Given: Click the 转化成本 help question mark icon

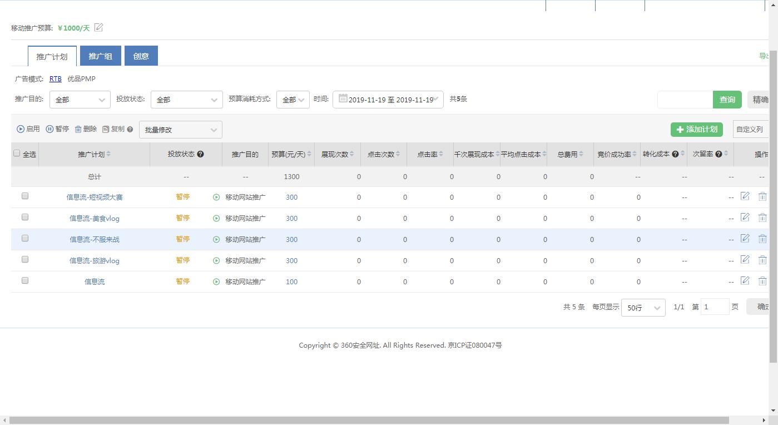Looking at the screenshot, I should point(675,154).
